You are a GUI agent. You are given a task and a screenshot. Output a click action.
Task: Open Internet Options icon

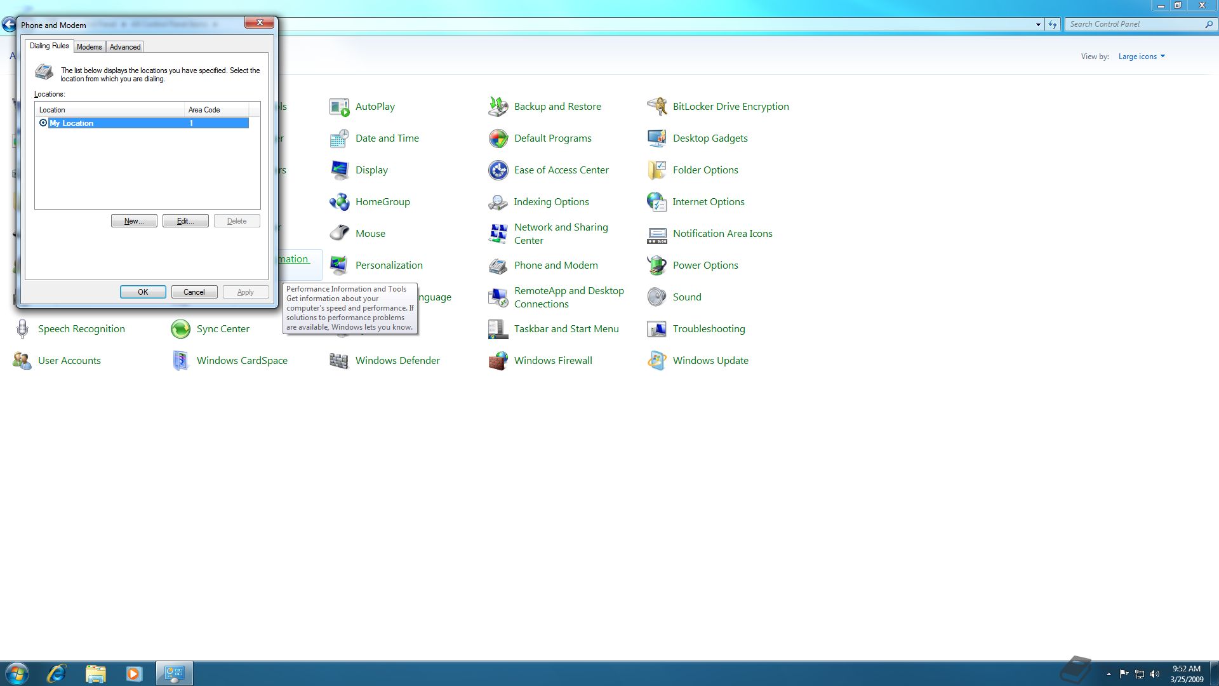point(656,202)
